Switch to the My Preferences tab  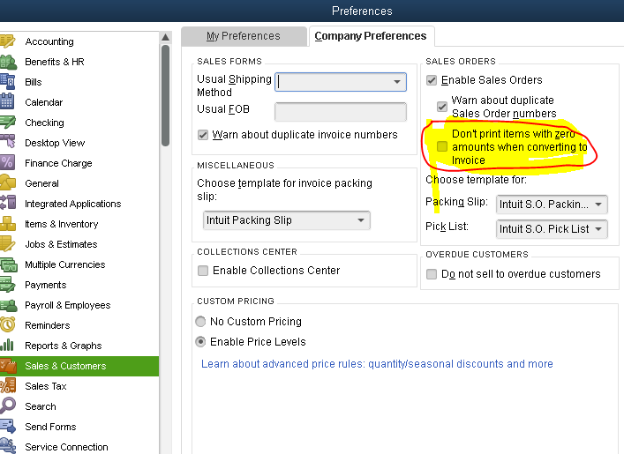243,36
